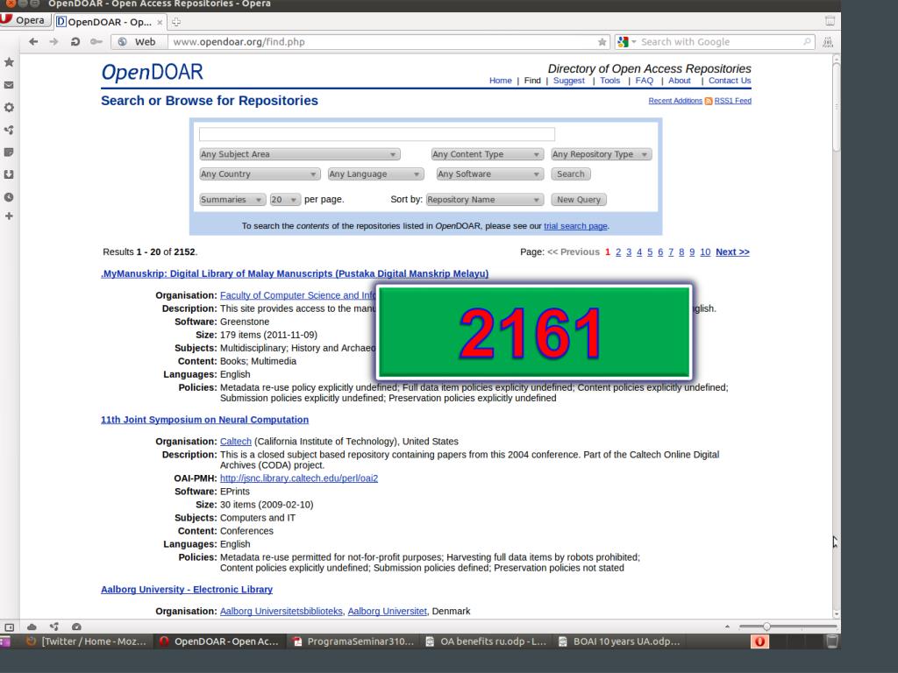Image resolution: width=898 pixels, height=673 pixels.
Task: Reload the current page
Action: coord(75,42)
